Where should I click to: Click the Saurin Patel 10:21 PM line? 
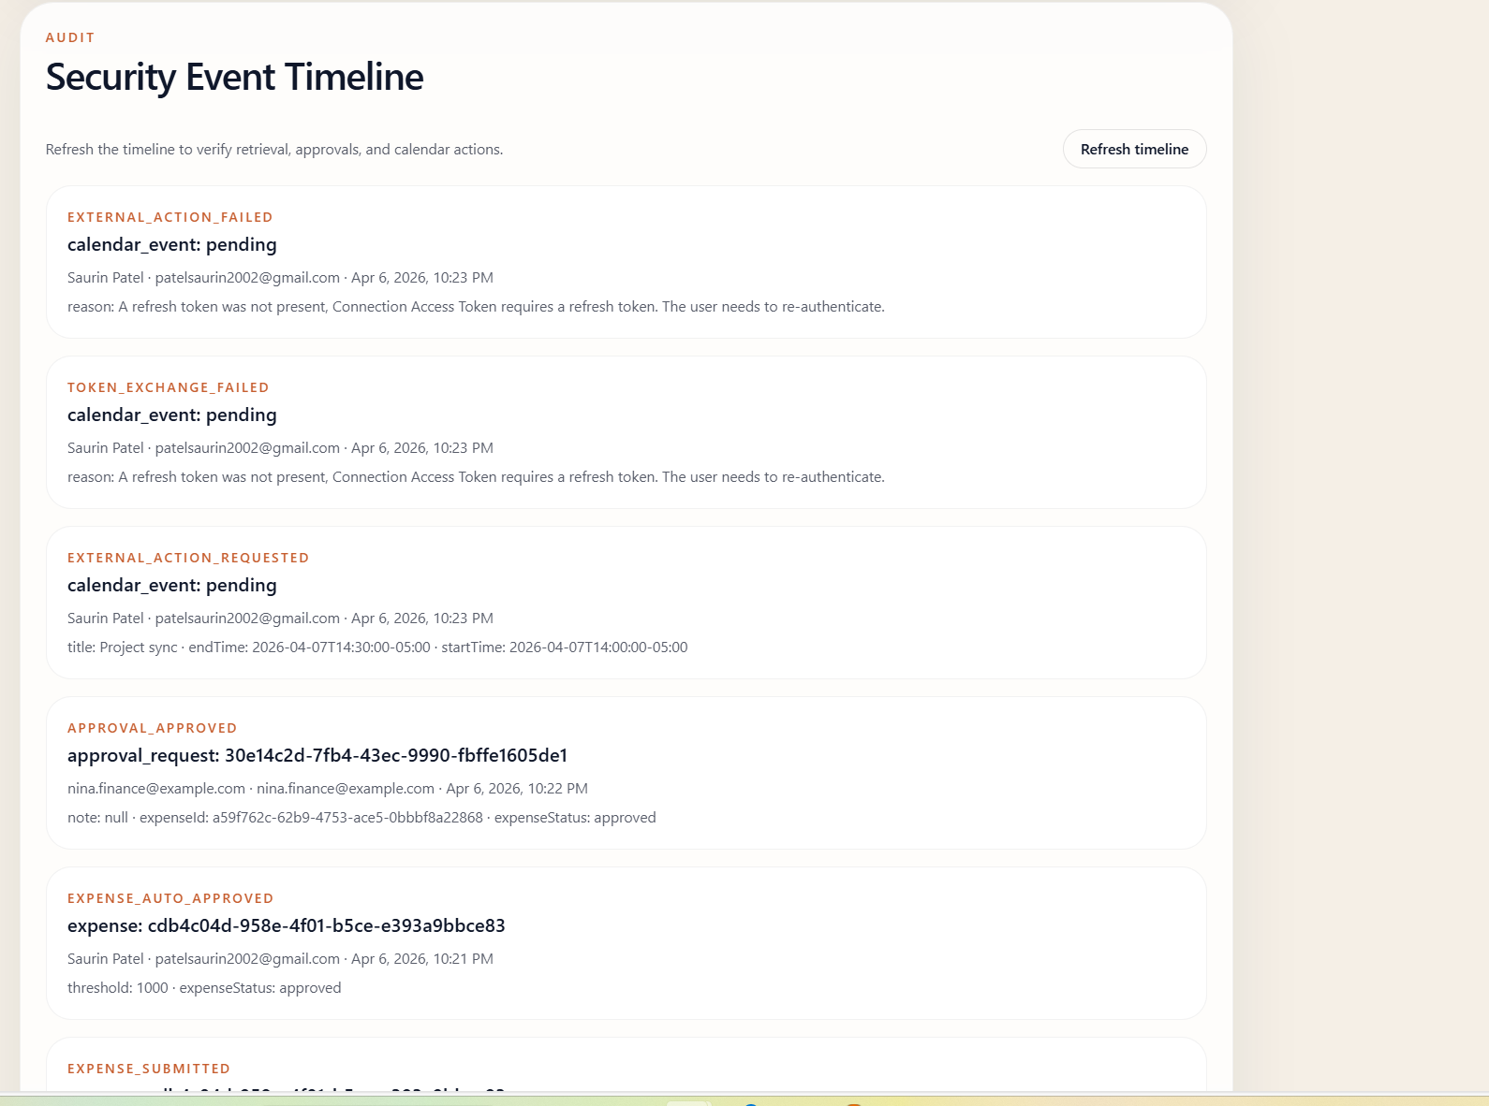click(x=280, y=959)
